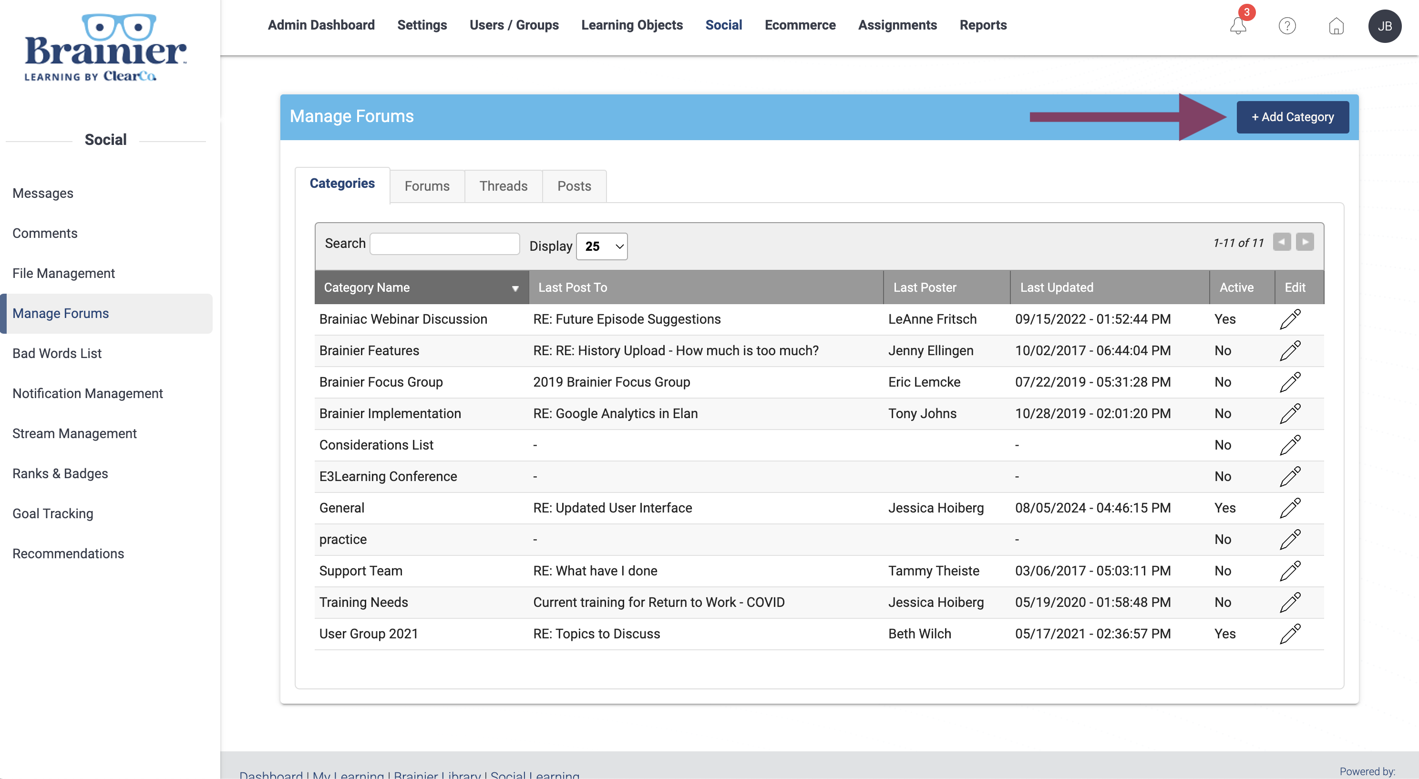The image size is (1419, 779).
Task: Select the 'Considerations List' category name
Action: point(376,445)
